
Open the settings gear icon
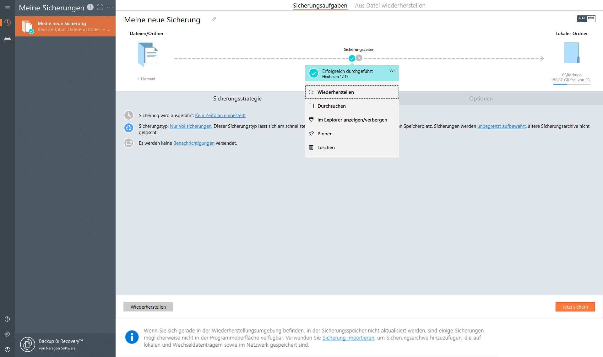tap(7, 334)
